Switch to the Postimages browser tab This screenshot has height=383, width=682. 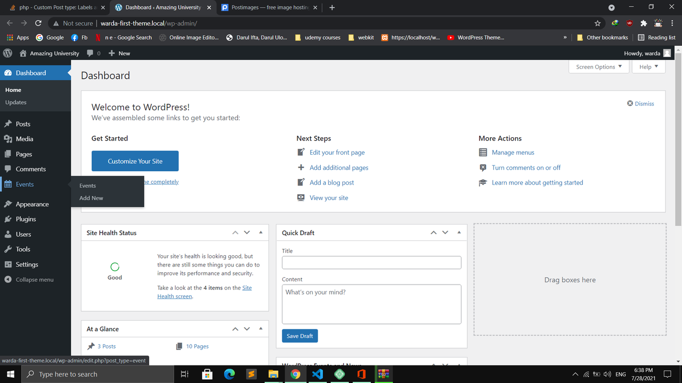coord(269,7)
